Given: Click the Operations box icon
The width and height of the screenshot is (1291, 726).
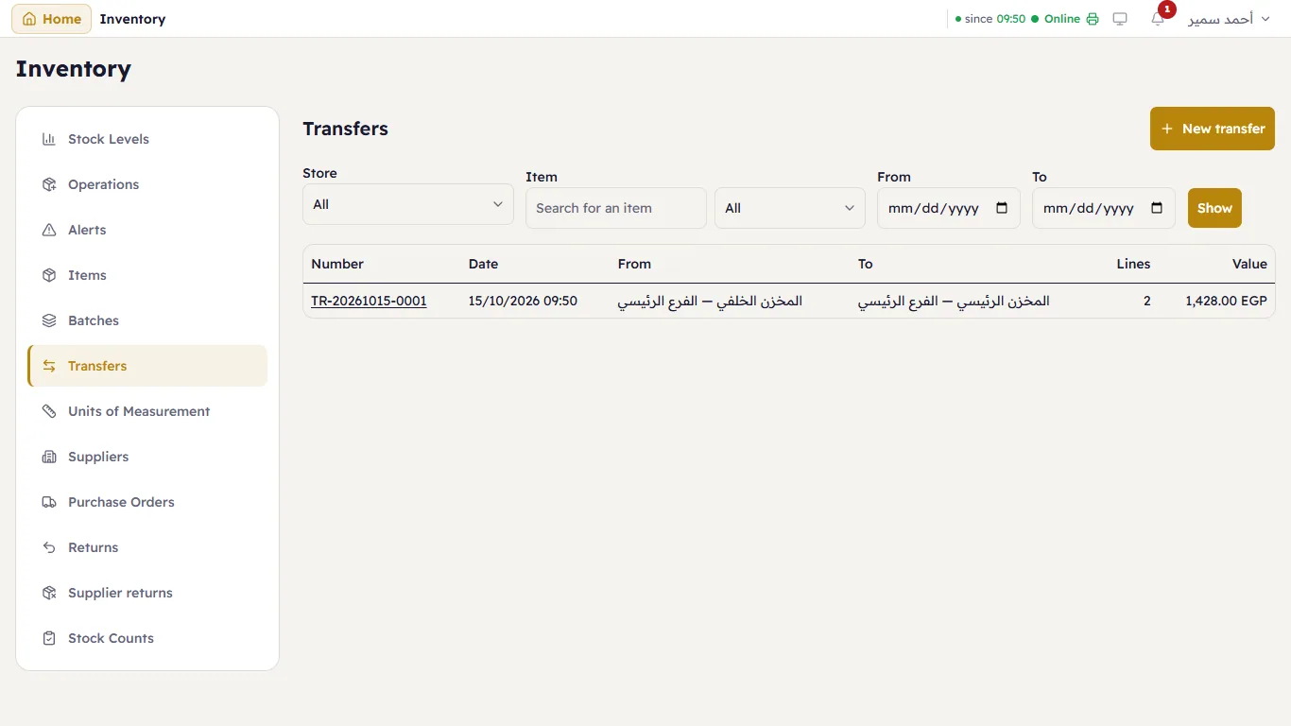Looking at the screenshot, I should pos(49,184).
